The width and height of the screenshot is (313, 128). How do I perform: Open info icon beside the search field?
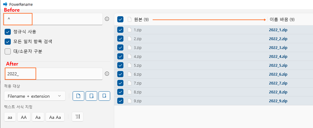click(x=107, y=19)
